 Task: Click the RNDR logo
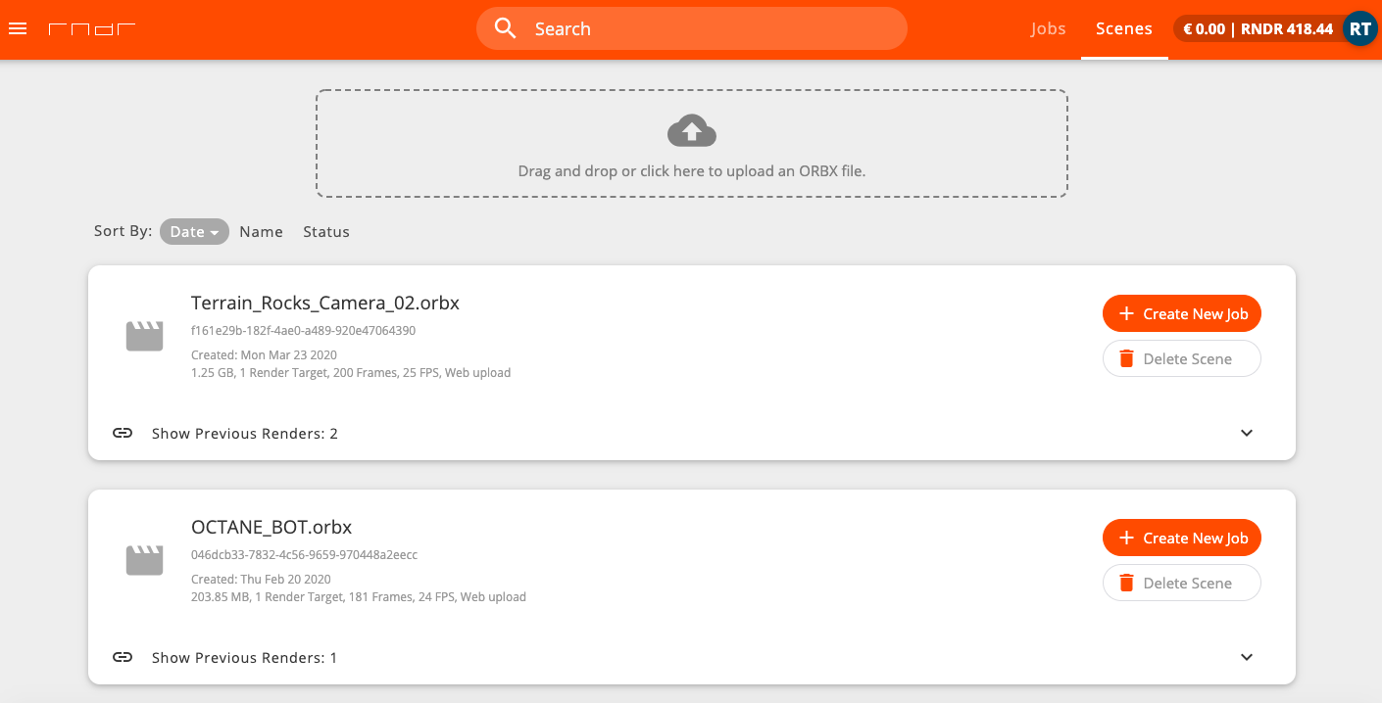point(92,29)
